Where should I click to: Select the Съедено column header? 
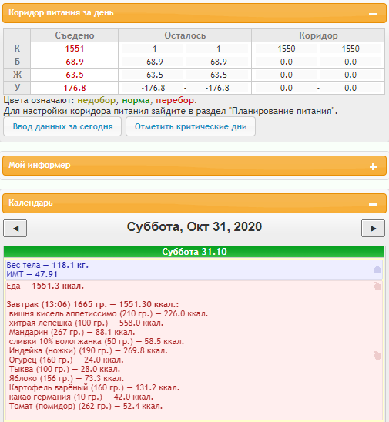74,35
